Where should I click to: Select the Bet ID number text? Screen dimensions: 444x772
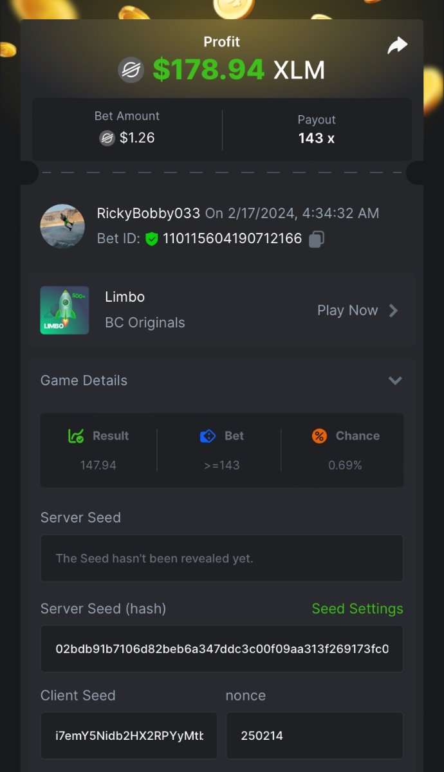coord(232,239)
